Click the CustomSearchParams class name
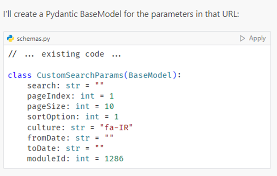This screenshot has width=277, height=176. pyautogui.click(x=78, y=75)
